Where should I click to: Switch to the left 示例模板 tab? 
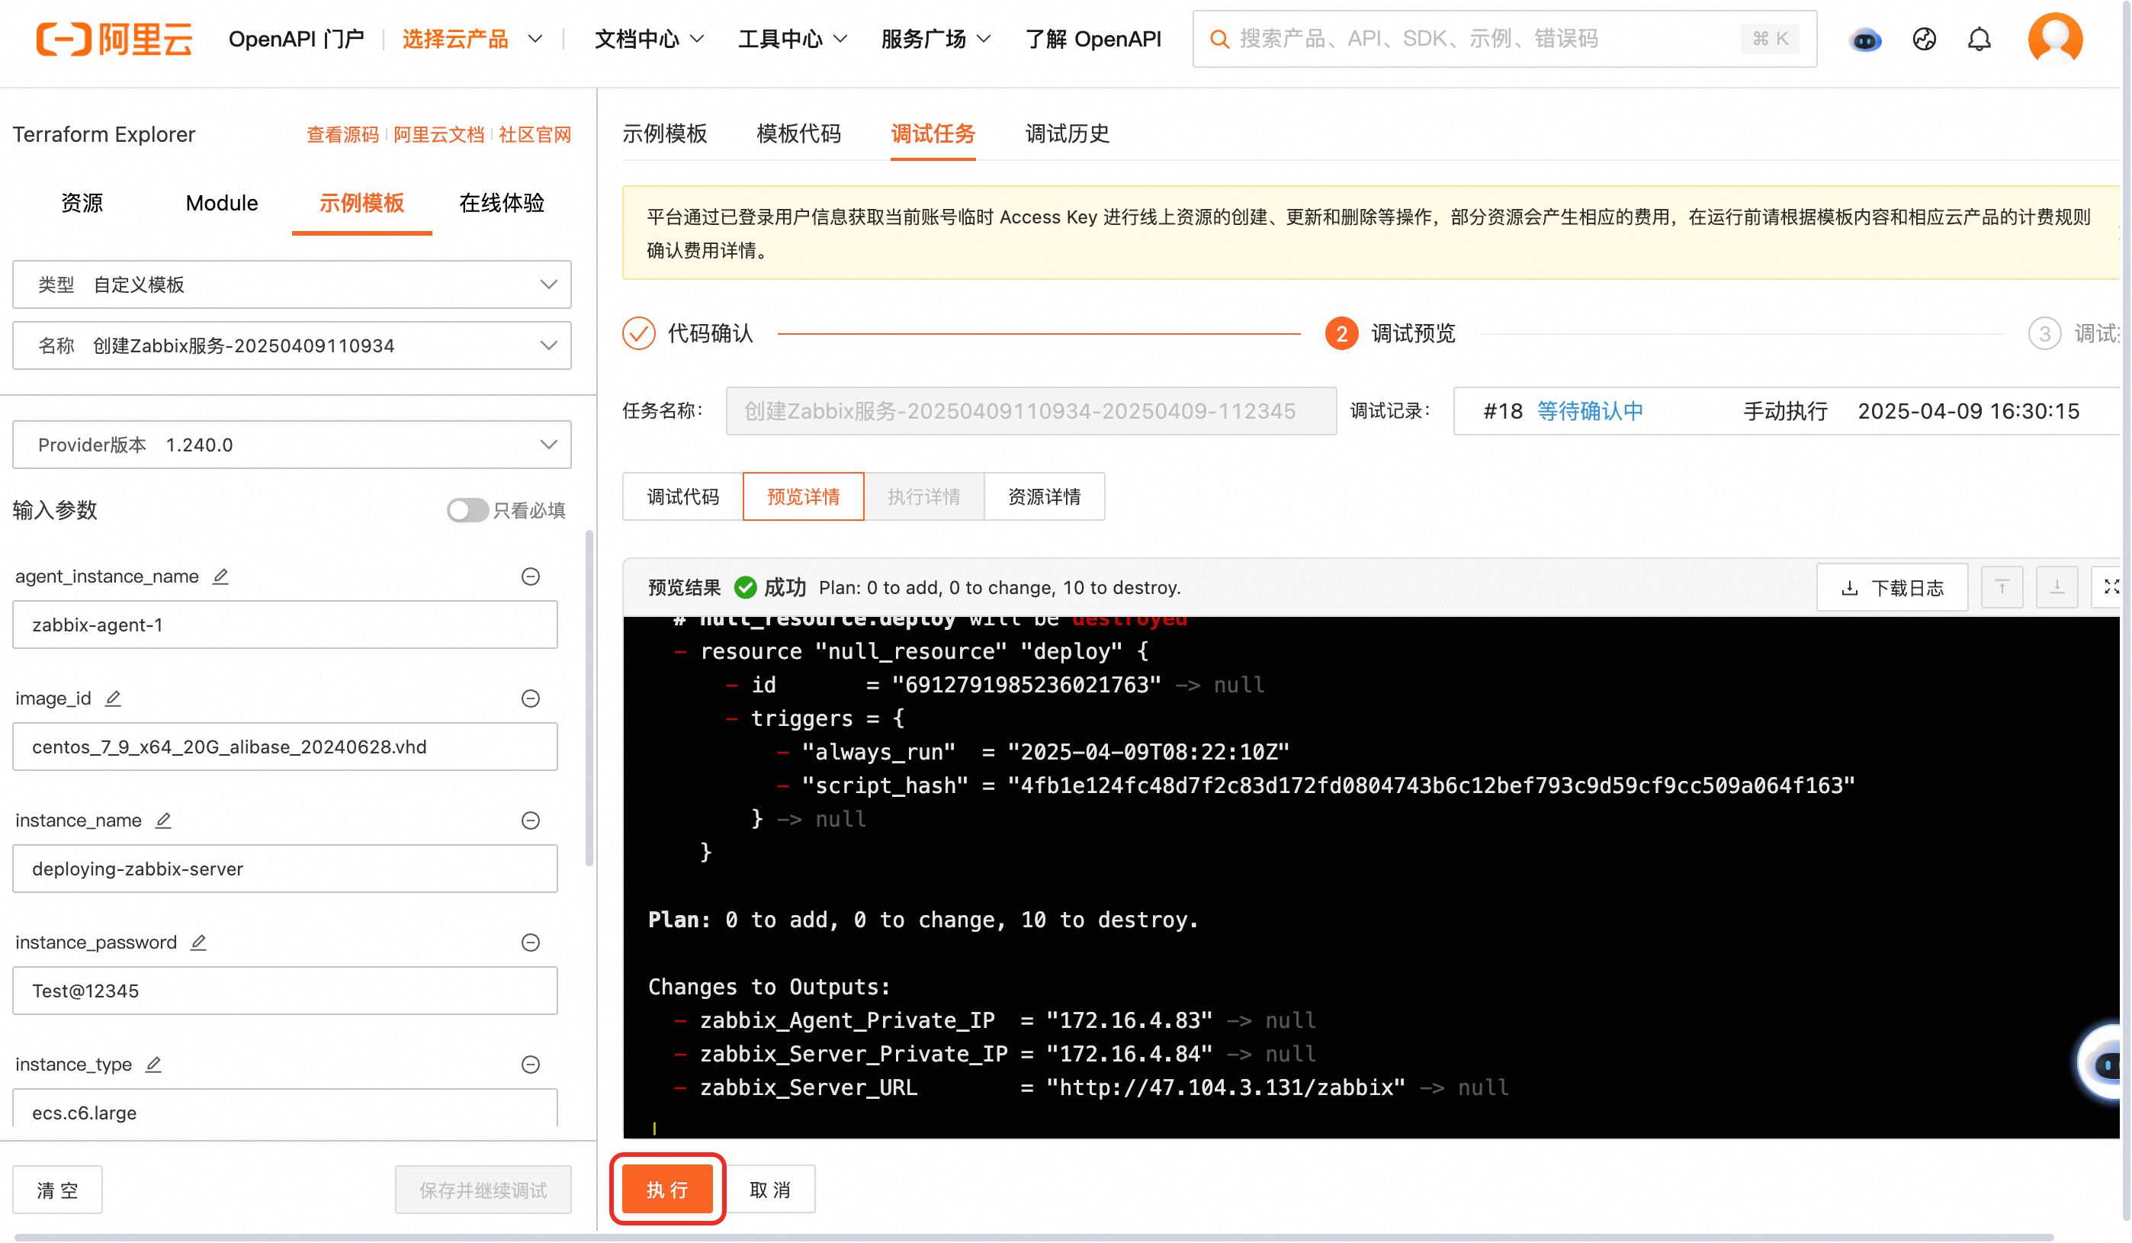[x=361, y=203]
